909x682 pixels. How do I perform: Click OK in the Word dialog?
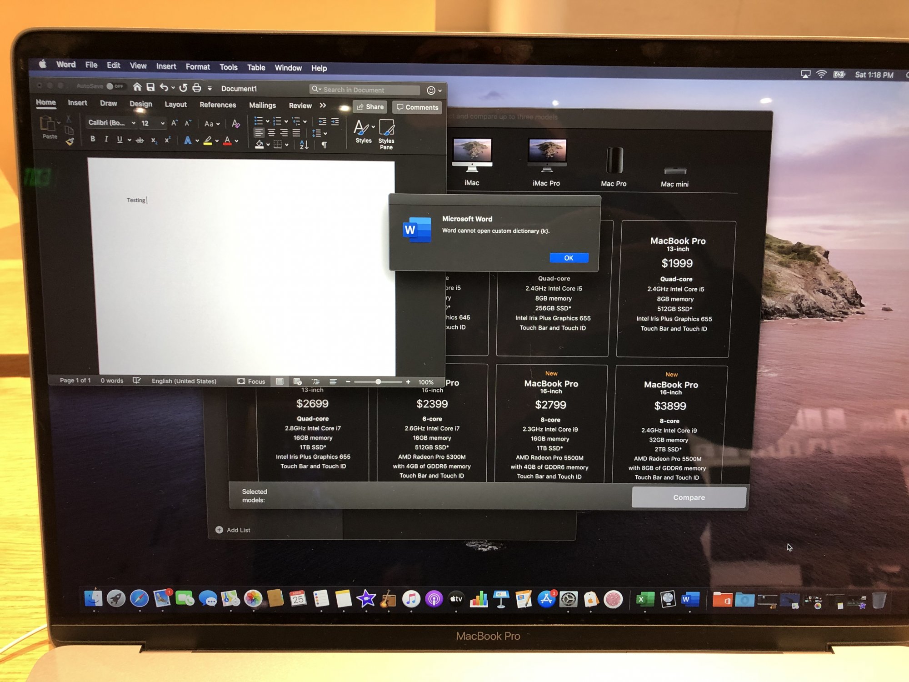pyautogui.click(x=569, y=258)
